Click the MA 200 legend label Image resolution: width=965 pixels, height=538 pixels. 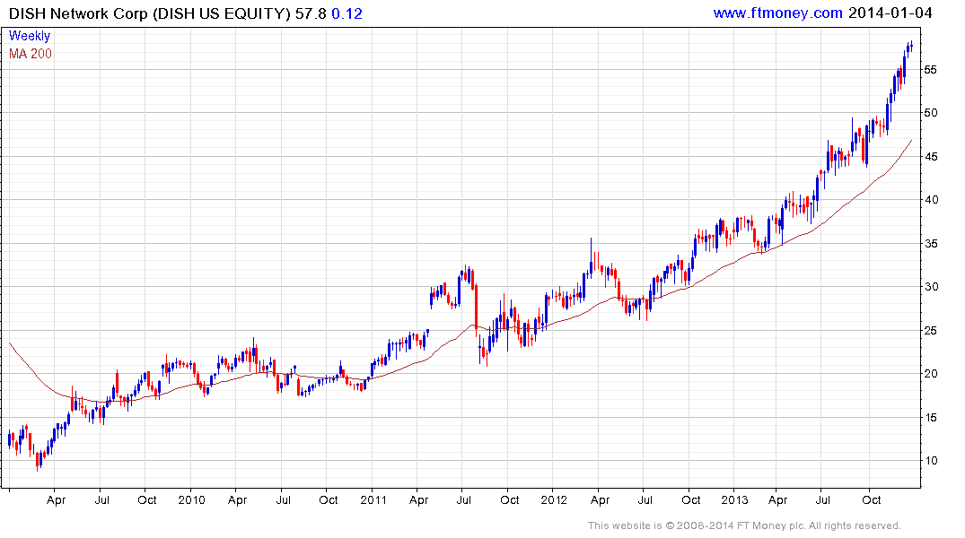click(x=31, y=54)
